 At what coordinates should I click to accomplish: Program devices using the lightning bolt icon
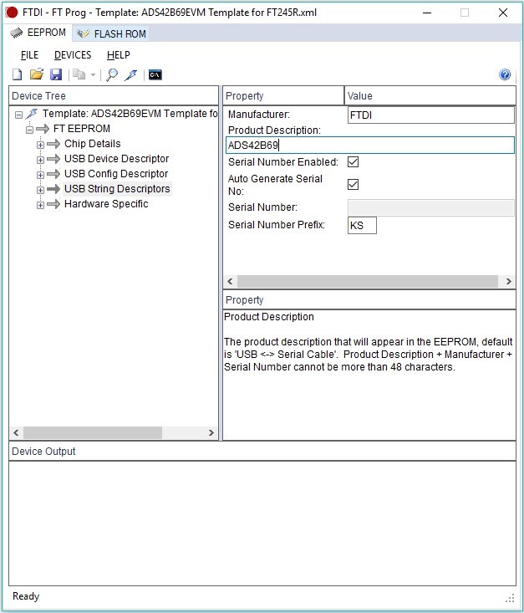point(131,74)
